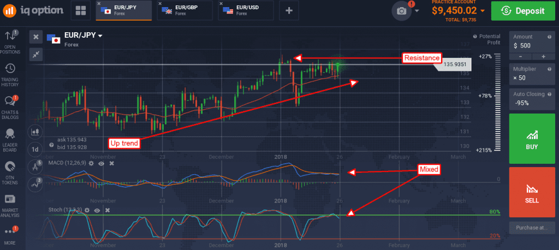Open the drawing tools button

[35, 167]
